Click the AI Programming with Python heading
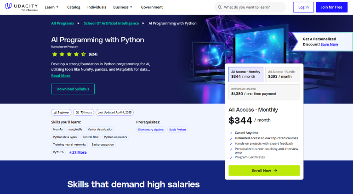 97,40
